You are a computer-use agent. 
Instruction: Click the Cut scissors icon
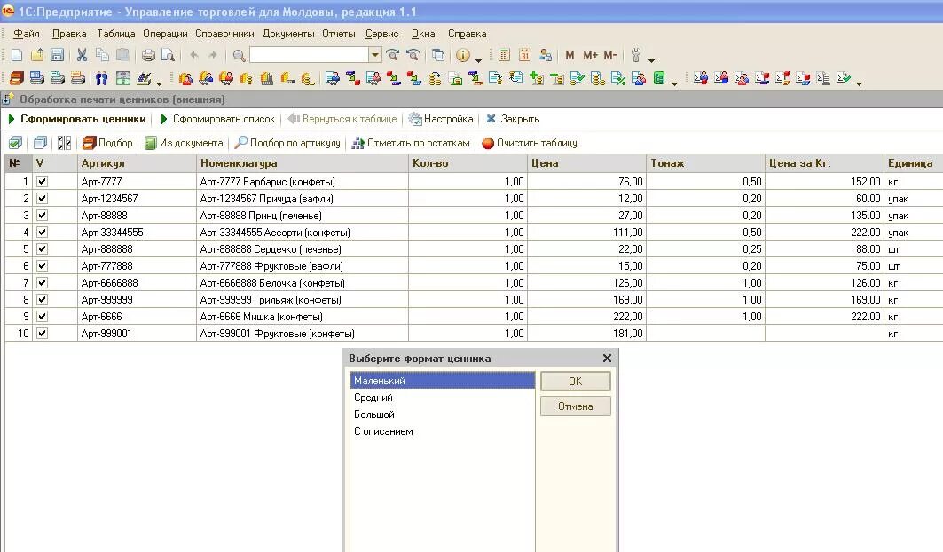point(82,55)
